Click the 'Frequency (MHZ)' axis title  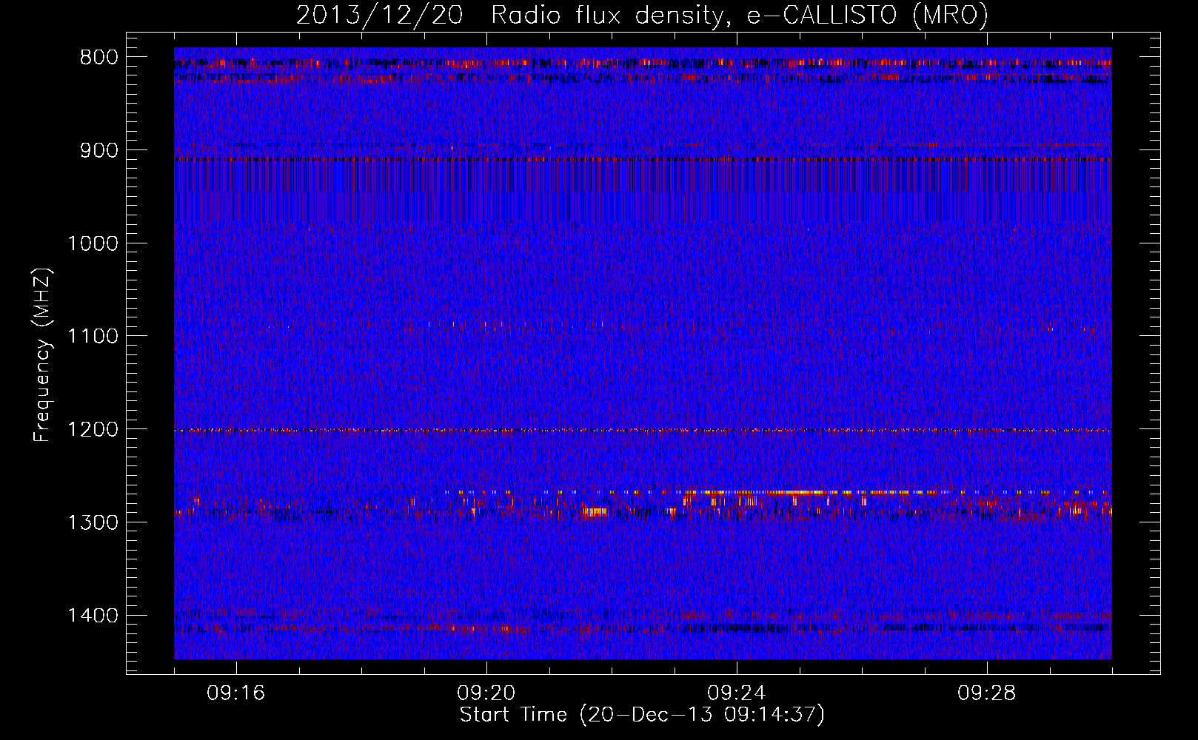point(42,355)
